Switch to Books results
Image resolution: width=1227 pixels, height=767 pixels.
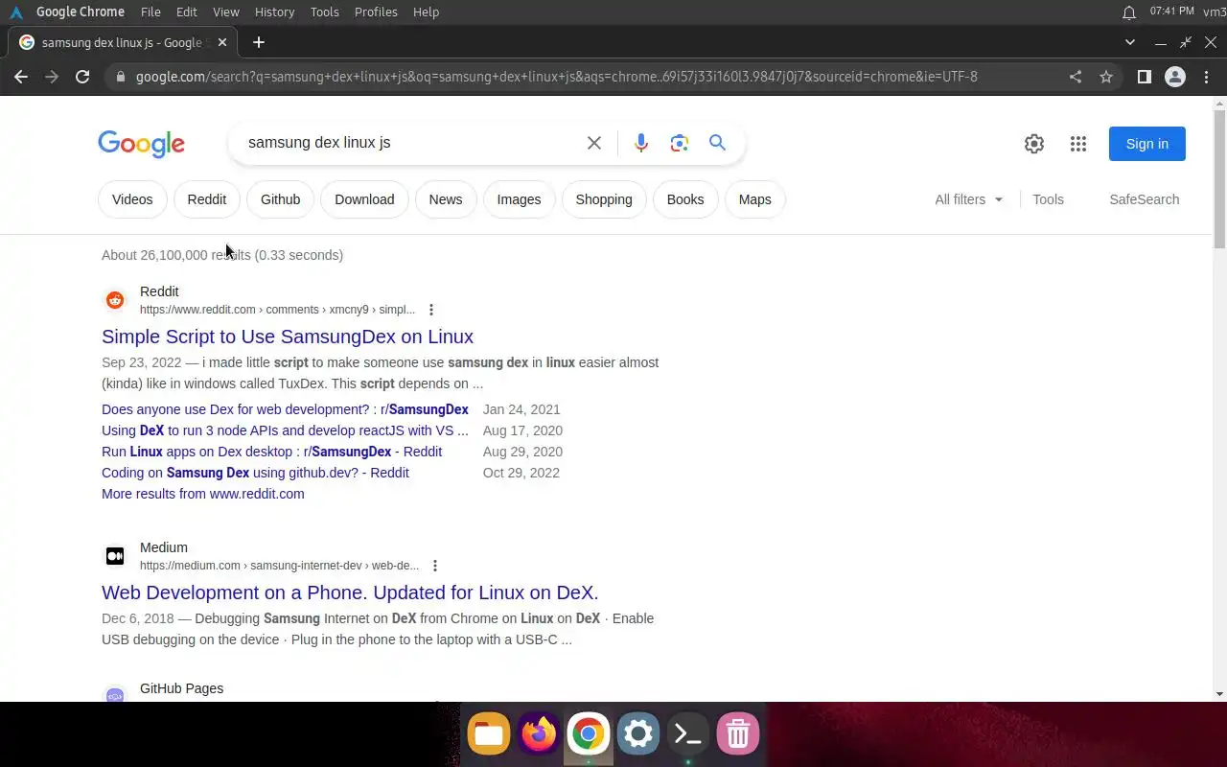click(685, 199)
